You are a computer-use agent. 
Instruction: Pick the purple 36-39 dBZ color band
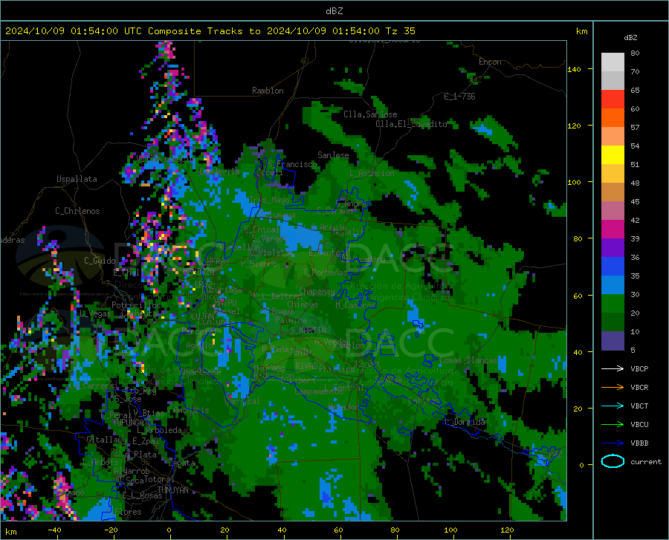click(613, 248)
